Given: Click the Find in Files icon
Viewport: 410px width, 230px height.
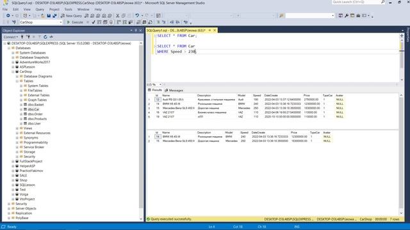Looking at the screenshot, I should pos(281,15).
